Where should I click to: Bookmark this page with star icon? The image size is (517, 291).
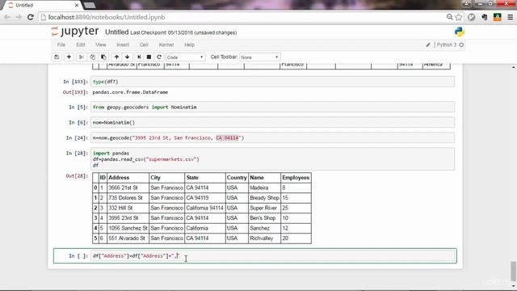point(459,17)
